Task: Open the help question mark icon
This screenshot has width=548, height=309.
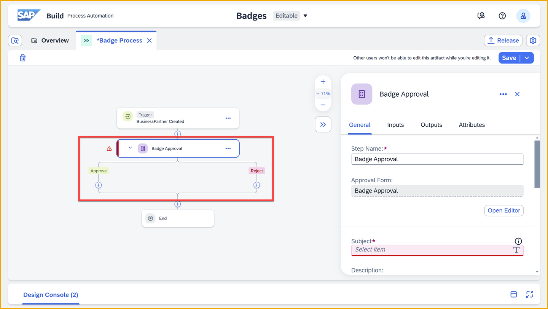Action: click(502, 16)
